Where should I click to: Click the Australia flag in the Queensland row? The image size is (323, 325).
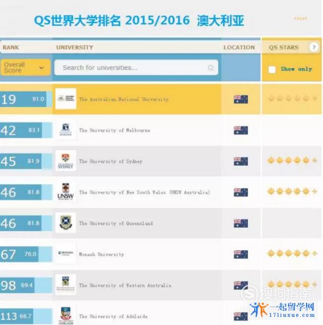[x=241, y=224]
